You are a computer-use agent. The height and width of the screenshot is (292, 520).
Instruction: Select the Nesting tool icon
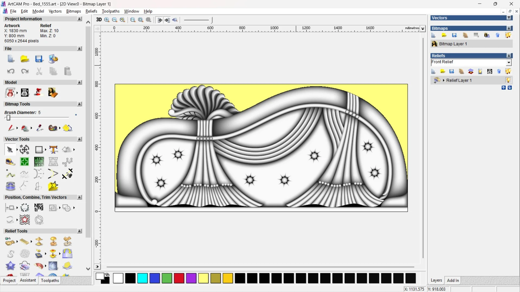point(39,207)
